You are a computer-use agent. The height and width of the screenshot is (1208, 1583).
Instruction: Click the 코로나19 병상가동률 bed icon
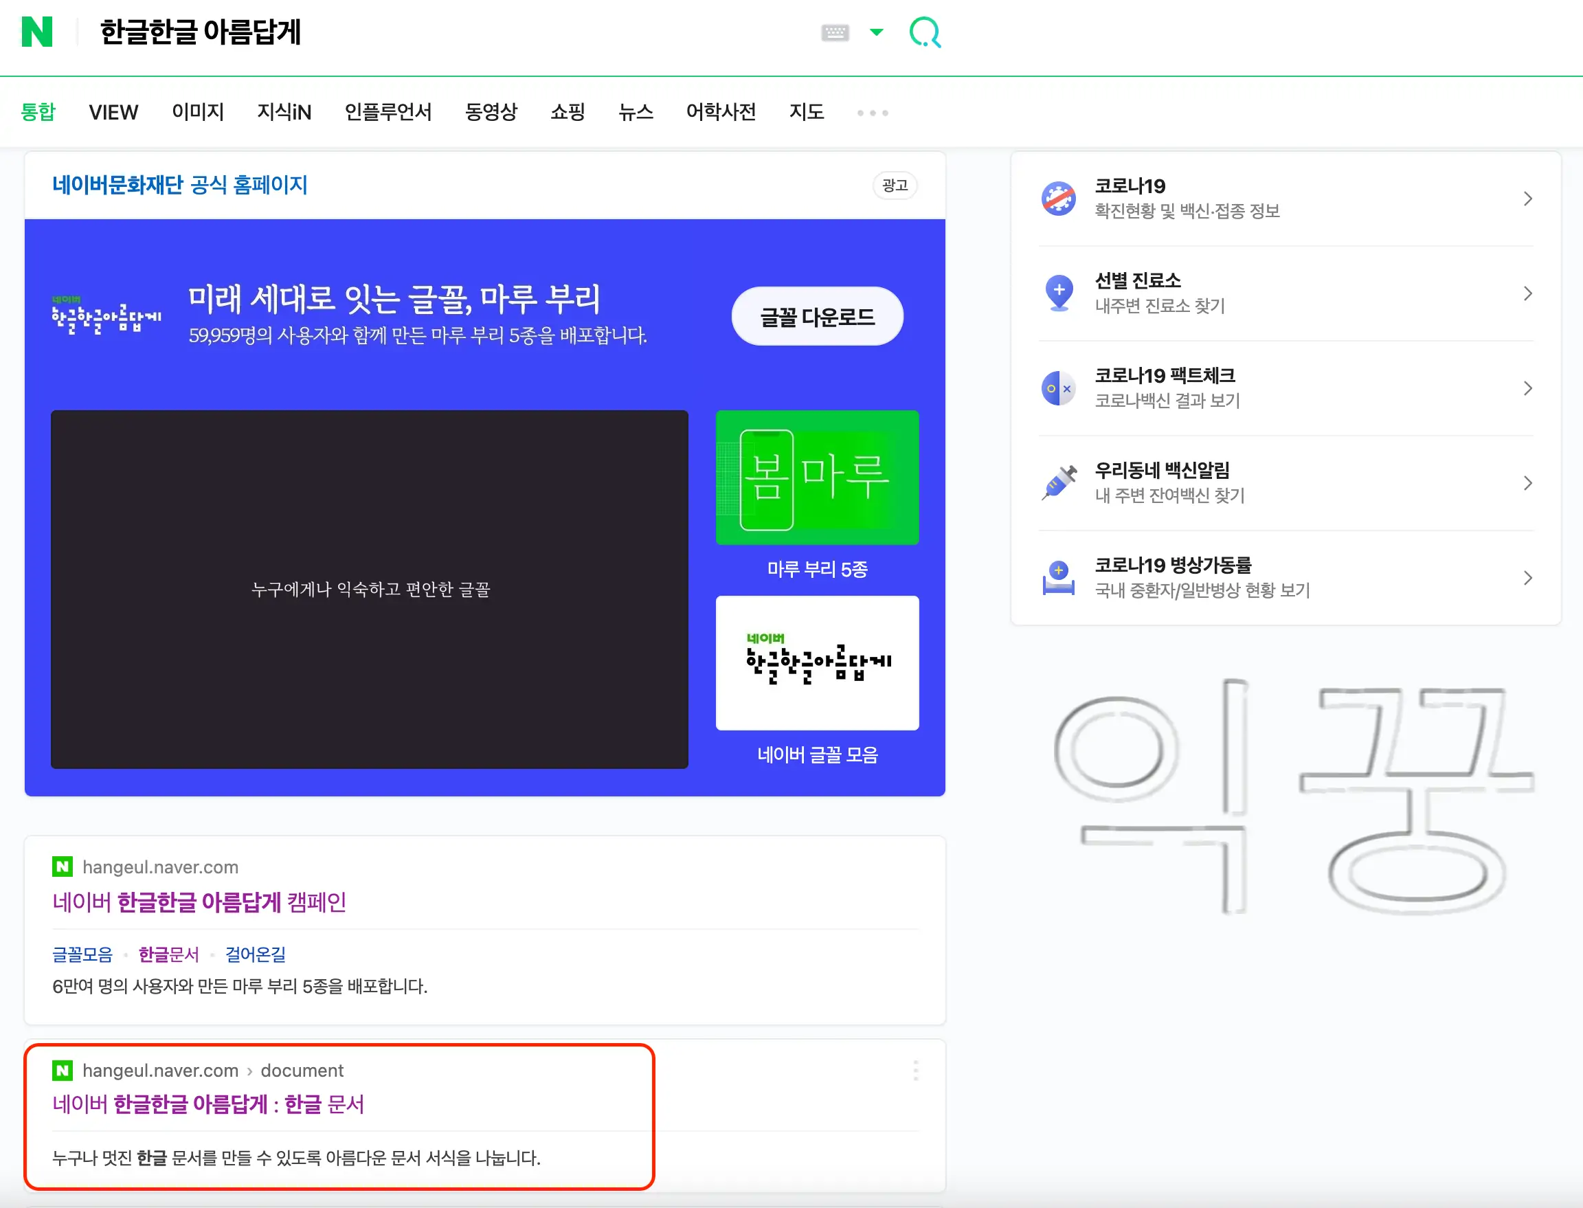click(x=1058, y=577)
